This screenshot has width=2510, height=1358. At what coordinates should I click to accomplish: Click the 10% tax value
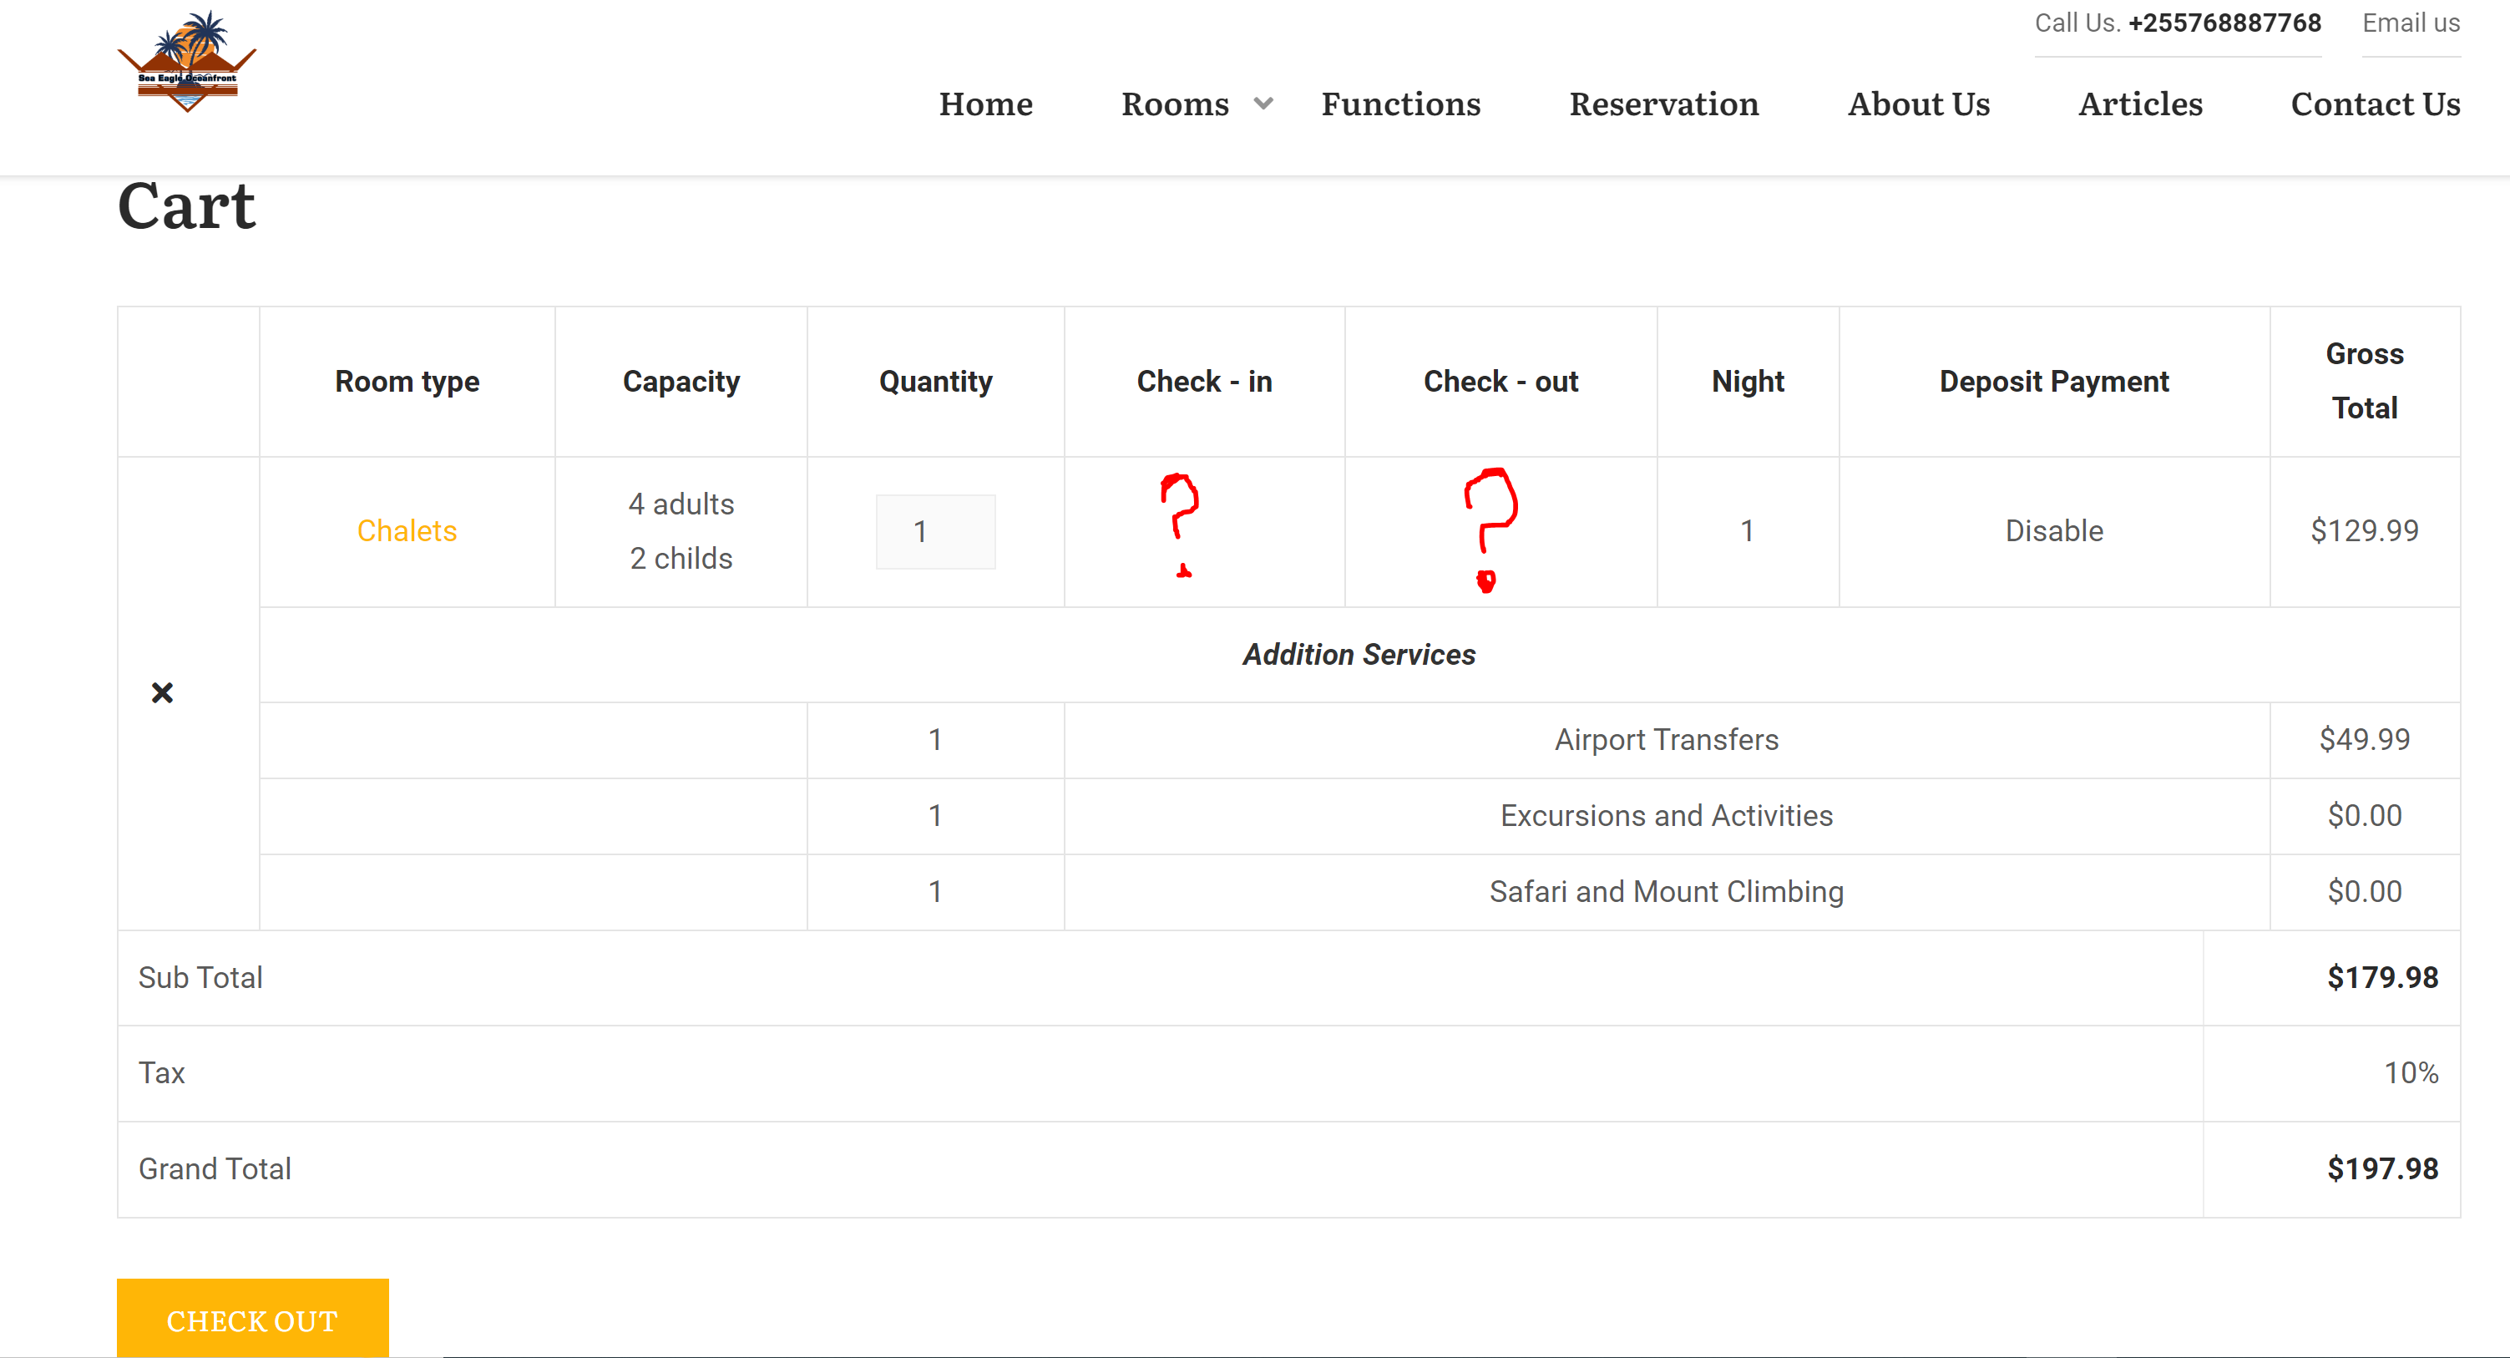tap(2411, 1073)
